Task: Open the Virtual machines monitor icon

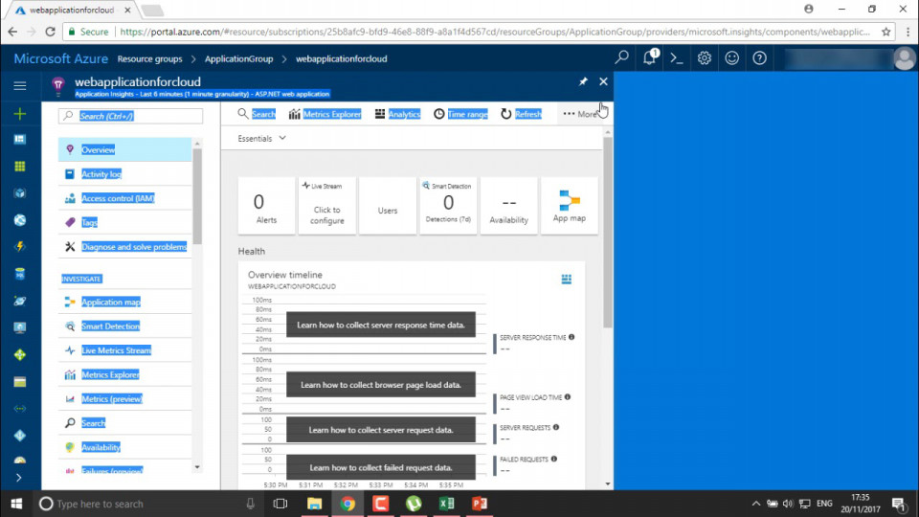Action: coord(20,327)
